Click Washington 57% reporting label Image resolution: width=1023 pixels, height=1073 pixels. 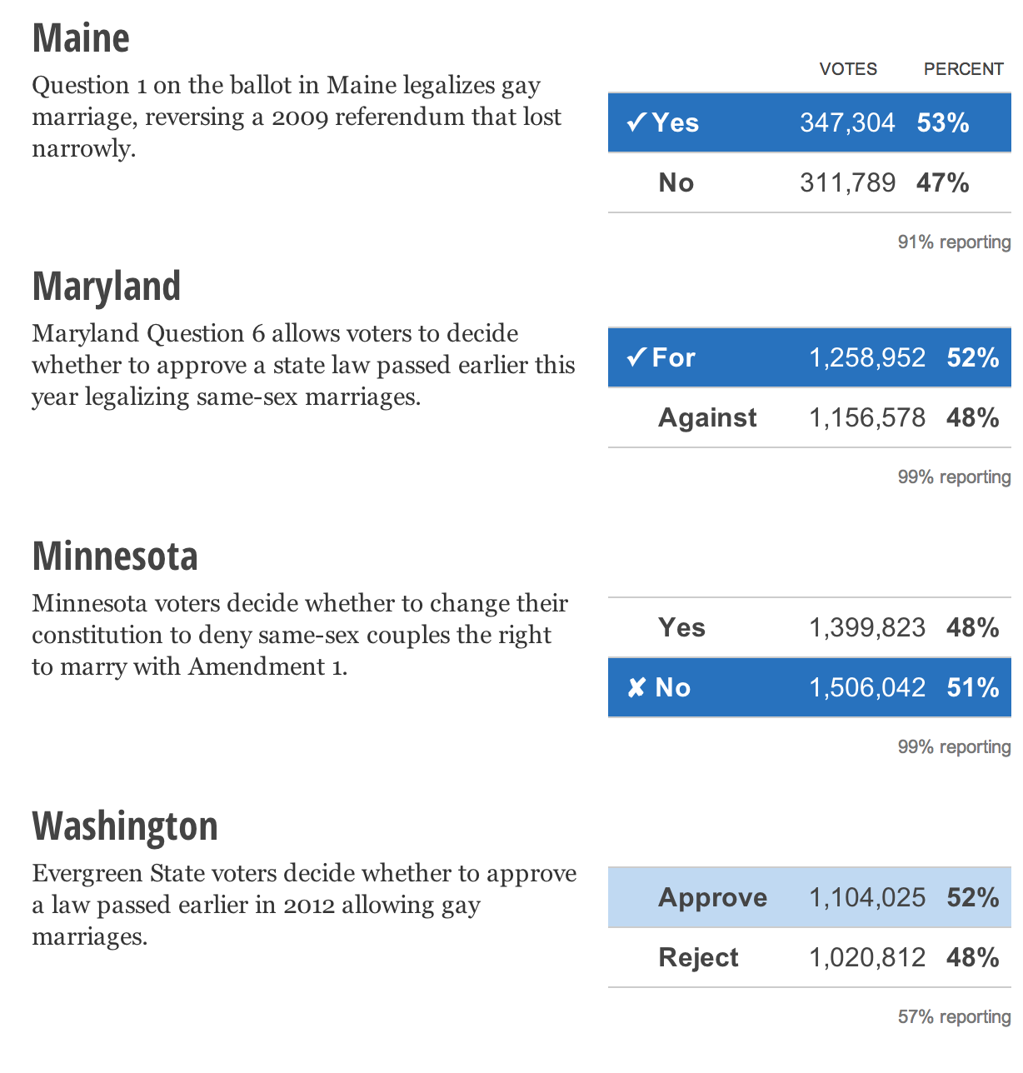[x=954, y=1017]
